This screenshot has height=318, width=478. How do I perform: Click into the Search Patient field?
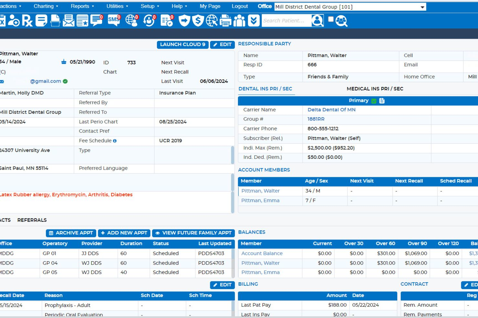286,21
